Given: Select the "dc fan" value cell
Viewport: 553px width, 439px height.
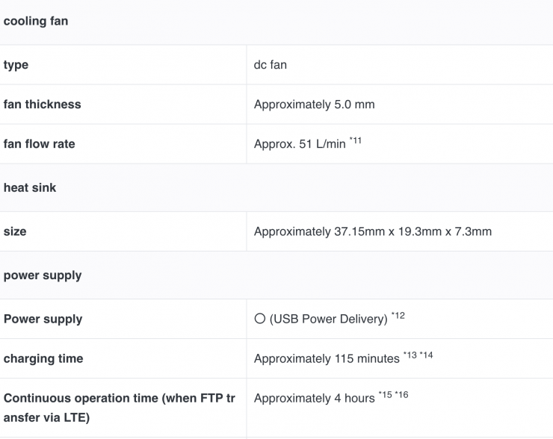Looking at the screenshot, I should click(271, 65).
